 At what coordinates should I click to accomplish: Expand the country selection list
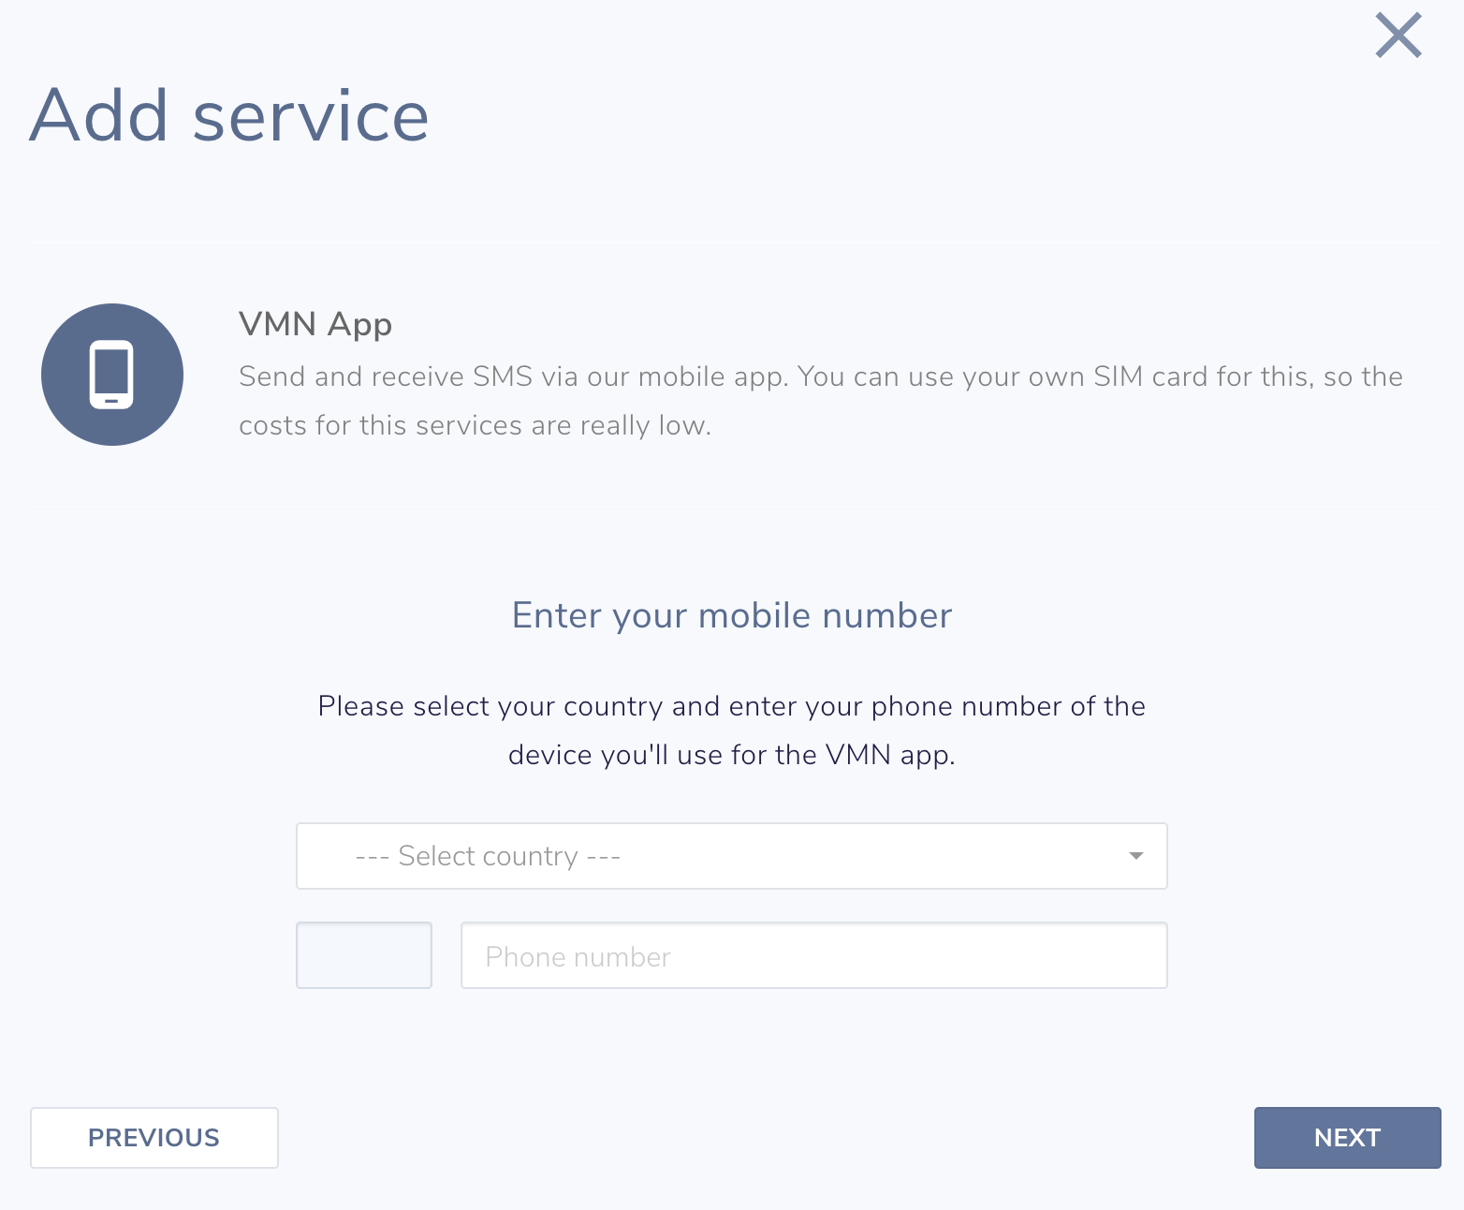(731, 856)
